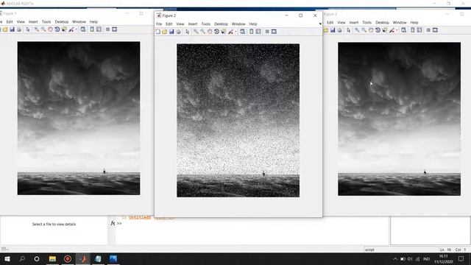Open Brush color dropdown arrow in Figure 3
This screenshot has height=265, width=471.
coord(397,30)
